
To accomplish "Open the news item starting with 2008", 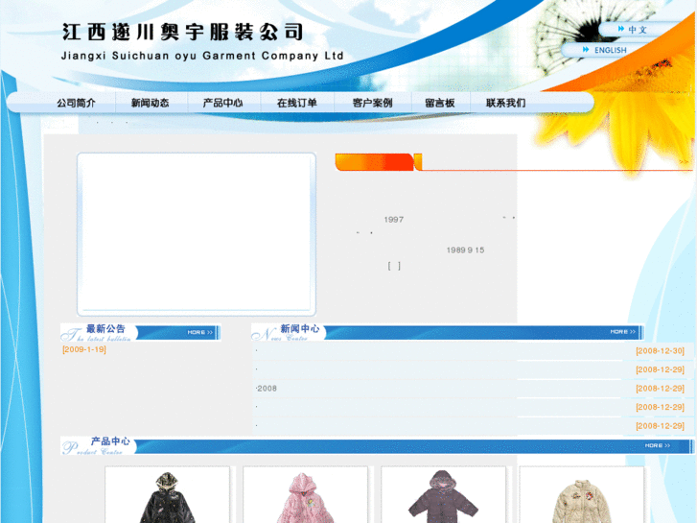I will [x=267, y=389].
